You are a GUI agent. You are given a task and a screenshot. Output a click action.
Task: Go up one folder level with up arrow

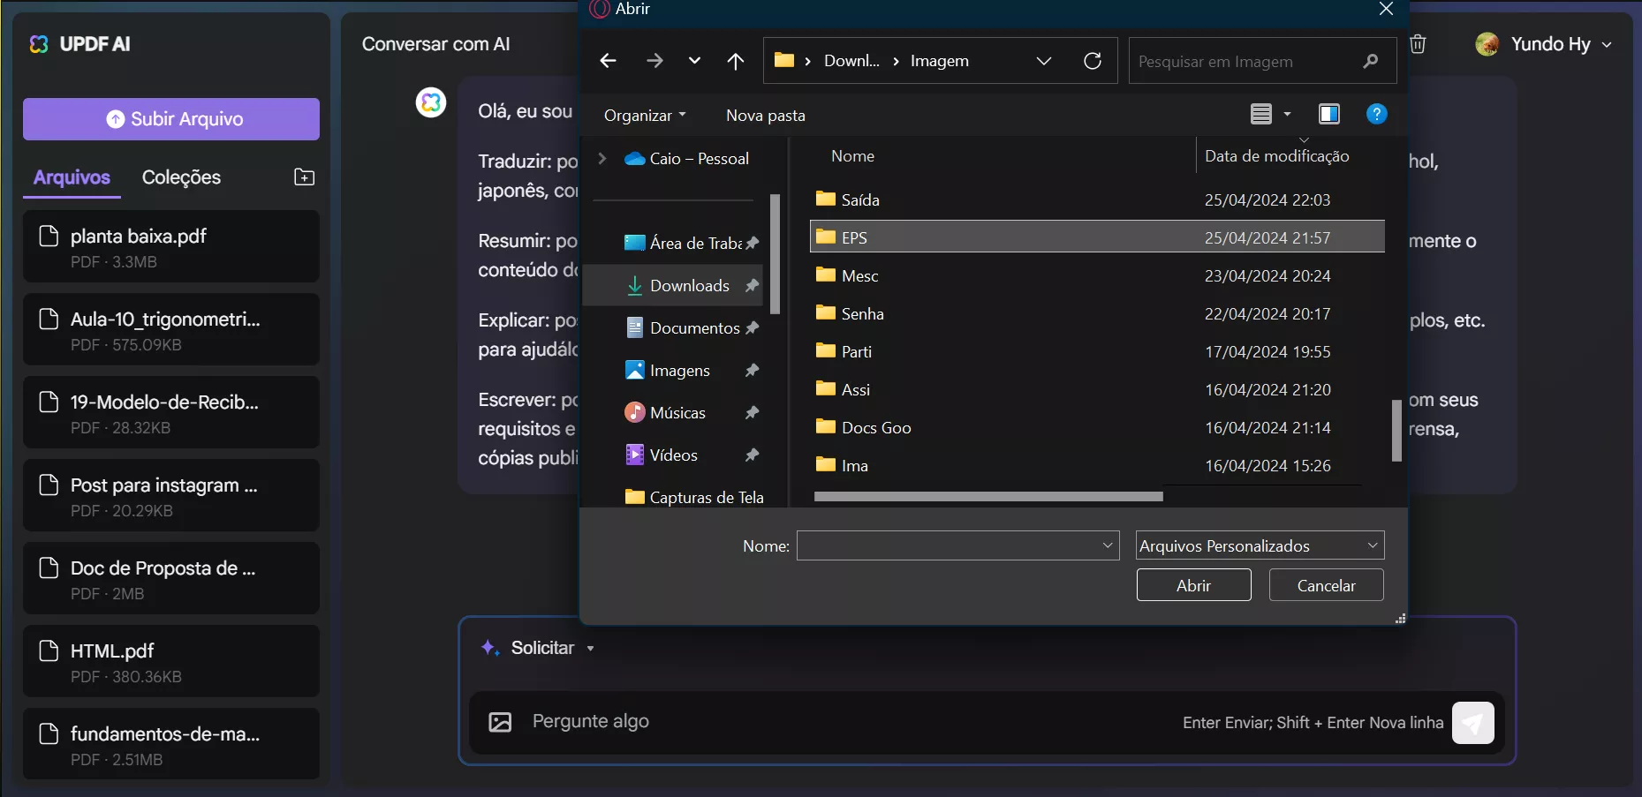735,61
